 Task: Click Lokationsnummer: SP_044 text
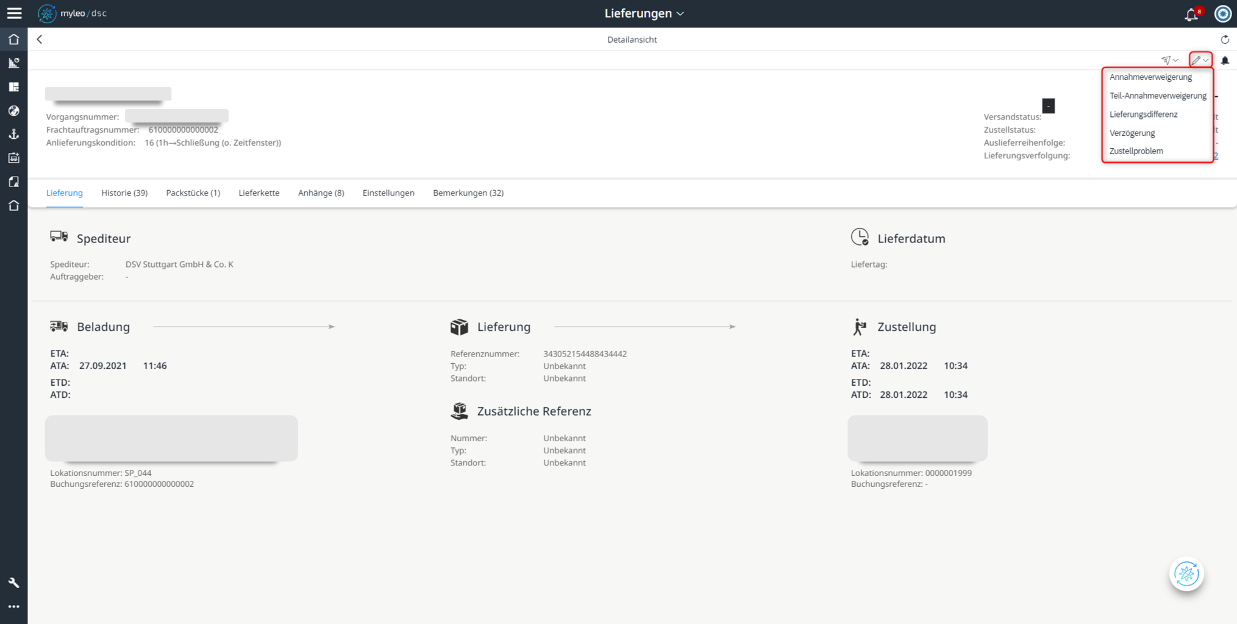coord(101,473)
